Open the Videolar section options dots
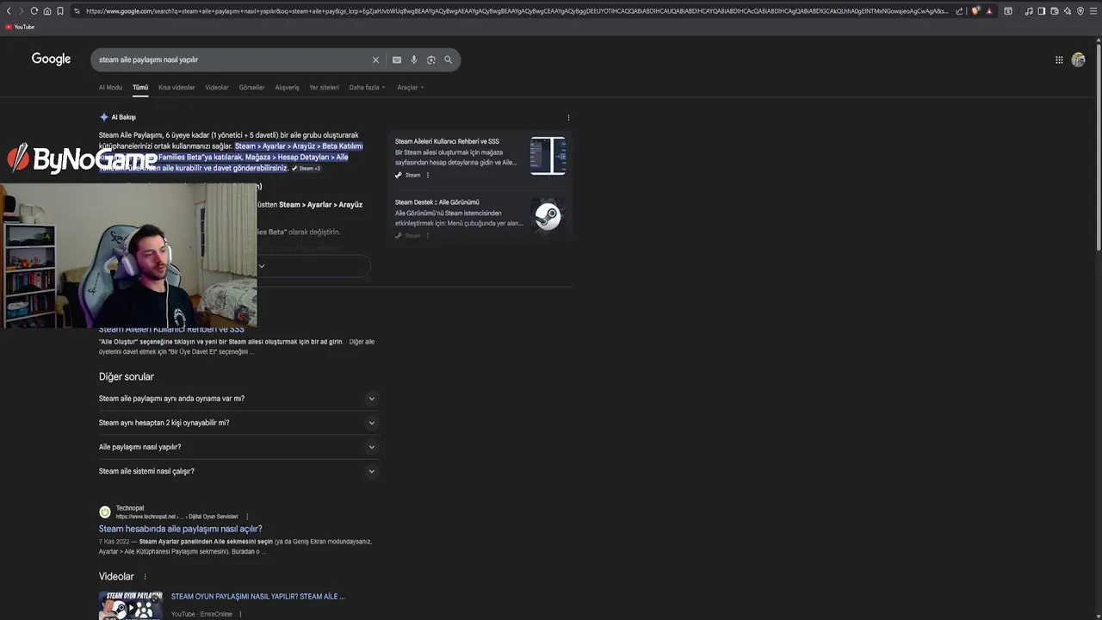 [x=145, y=577]
